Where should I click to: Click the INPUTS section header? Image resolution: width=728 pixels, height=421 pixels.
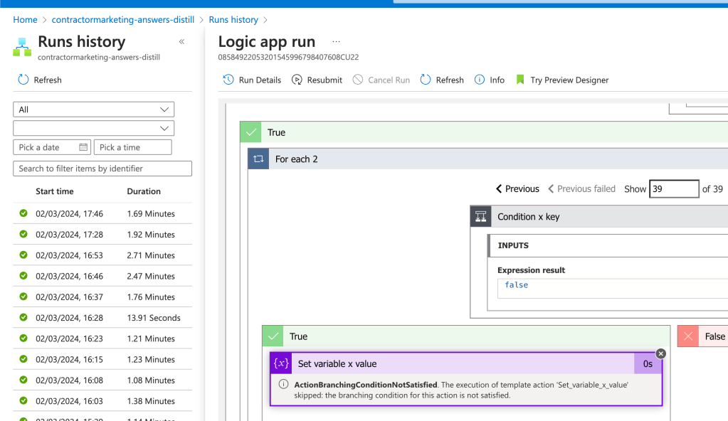(608, 245)
